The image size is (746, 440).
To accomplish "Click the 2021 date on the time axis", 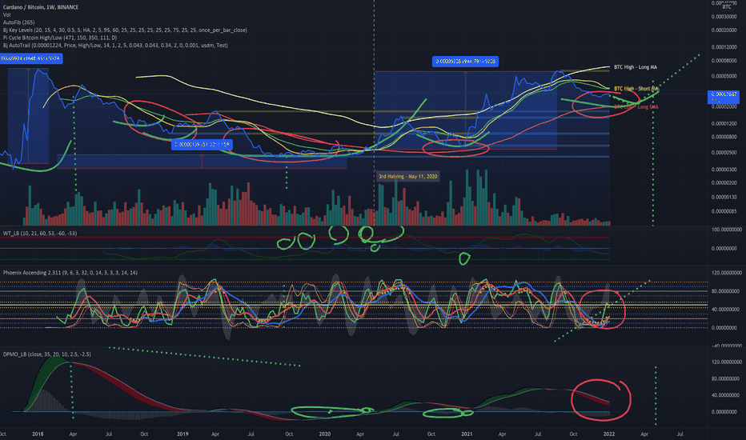I will (467, 434).
